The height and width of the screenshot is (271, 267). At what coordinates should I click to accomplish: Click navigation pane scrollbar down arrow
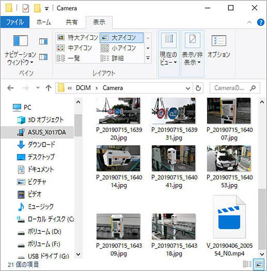pos(78,254)
